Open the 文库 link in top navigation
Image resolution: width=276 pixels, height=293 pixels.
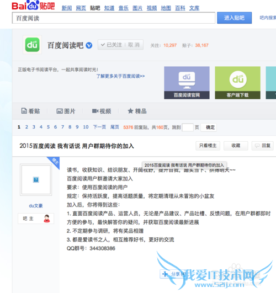click(194, 8)
